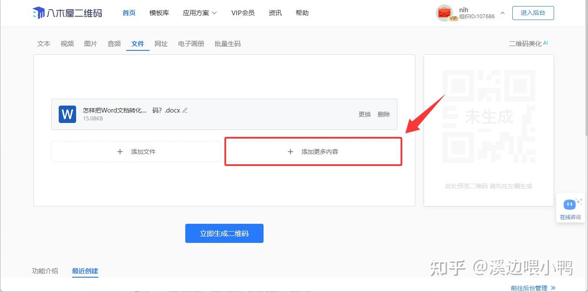Expand the 应用方案 dropdown menu

pos(200,13)
